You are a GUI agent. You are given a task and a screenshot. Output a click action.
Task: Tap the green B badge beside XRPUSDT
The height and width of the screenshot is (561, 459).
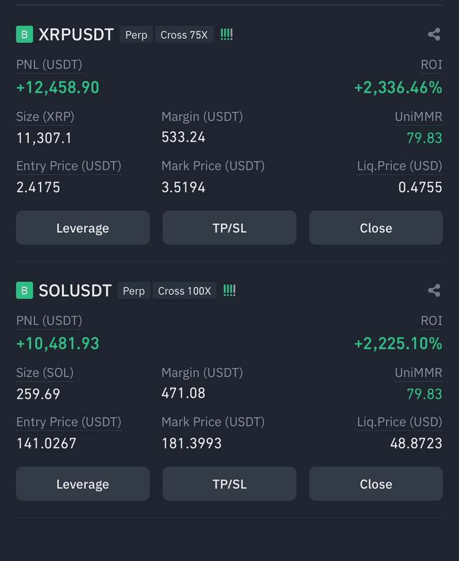[24, 34]
